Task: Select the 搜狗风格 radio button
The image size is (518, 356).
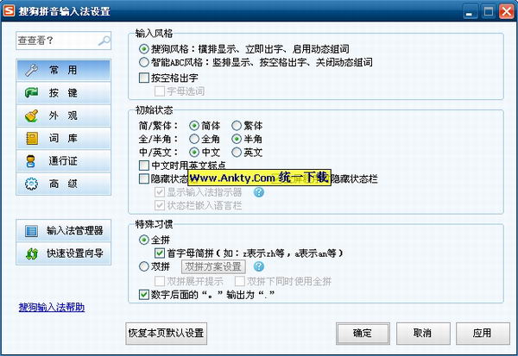Action: point(143,49)
